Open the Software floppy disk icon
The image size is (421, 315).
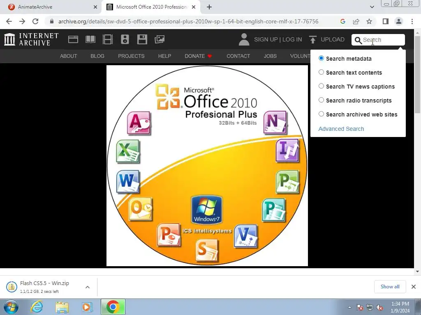[142, 39]
